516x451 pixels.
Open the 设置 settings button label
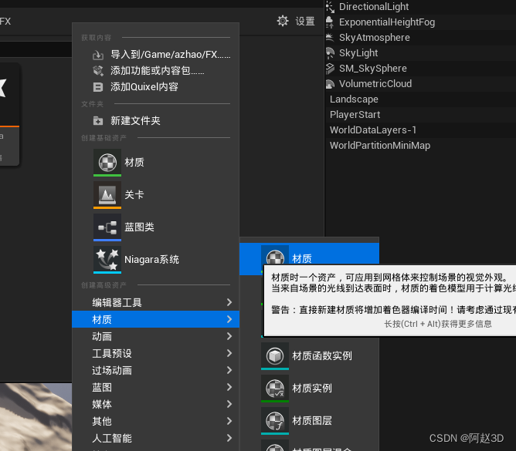click(x=305, y=22)
